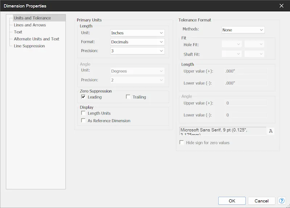Open the first Shaft Fit dropdown
The width and height of the screenshot is (290, 208).
point(232,54)
